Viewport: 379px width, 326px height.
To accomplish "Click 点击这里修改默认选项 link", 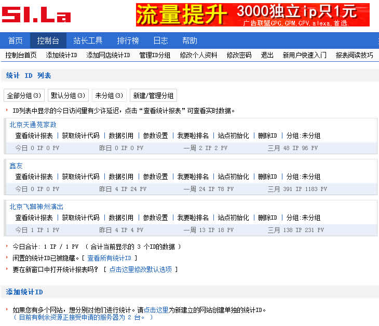I will [x=140, y=269].
